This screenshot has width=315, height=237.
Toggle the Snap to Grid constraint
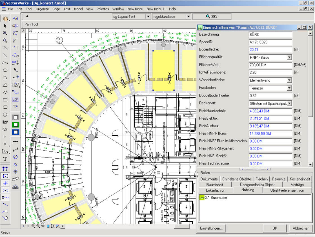click(x=5, y=169)
